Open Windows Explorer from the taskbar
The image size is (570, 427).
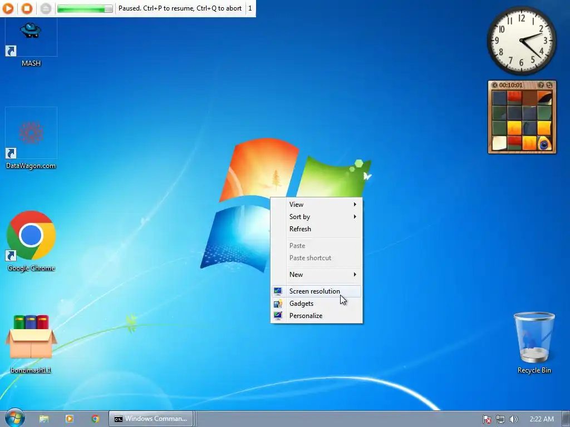[x=44, y=419]
